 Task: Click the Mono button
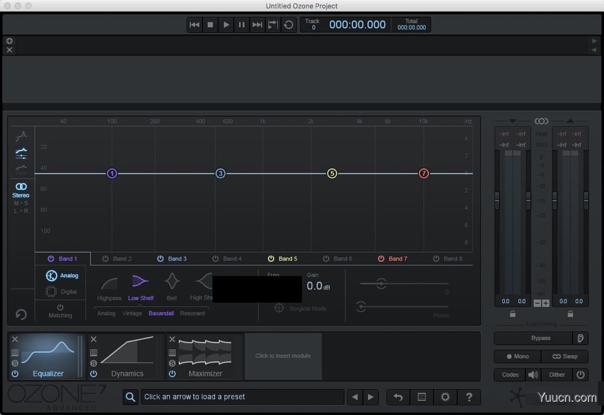click(518, 356)
